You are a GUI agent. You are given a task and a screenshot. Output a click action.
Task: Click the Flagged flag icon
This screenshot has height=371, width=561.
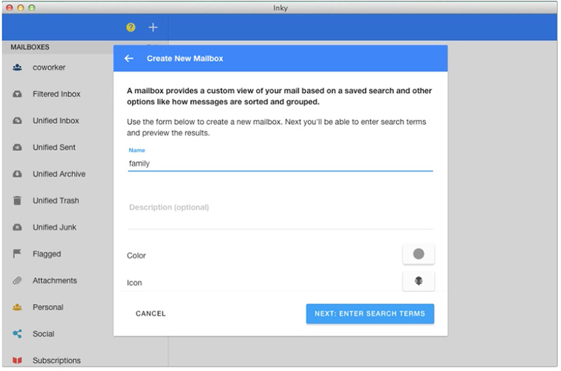[17, 254]
